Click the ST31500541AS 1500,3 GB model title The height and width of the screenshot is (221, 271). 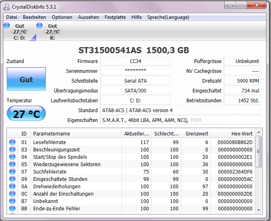pos(133,50)
